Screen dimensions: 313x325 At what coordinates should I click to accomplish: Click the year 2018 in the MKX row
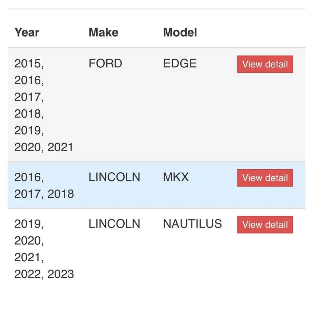tap(61, 194)
